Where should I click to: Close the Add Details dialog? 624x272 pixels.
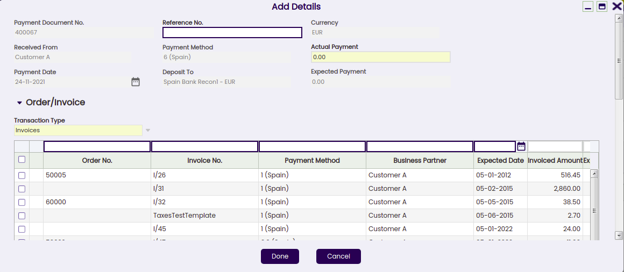[x=616, y=6]
